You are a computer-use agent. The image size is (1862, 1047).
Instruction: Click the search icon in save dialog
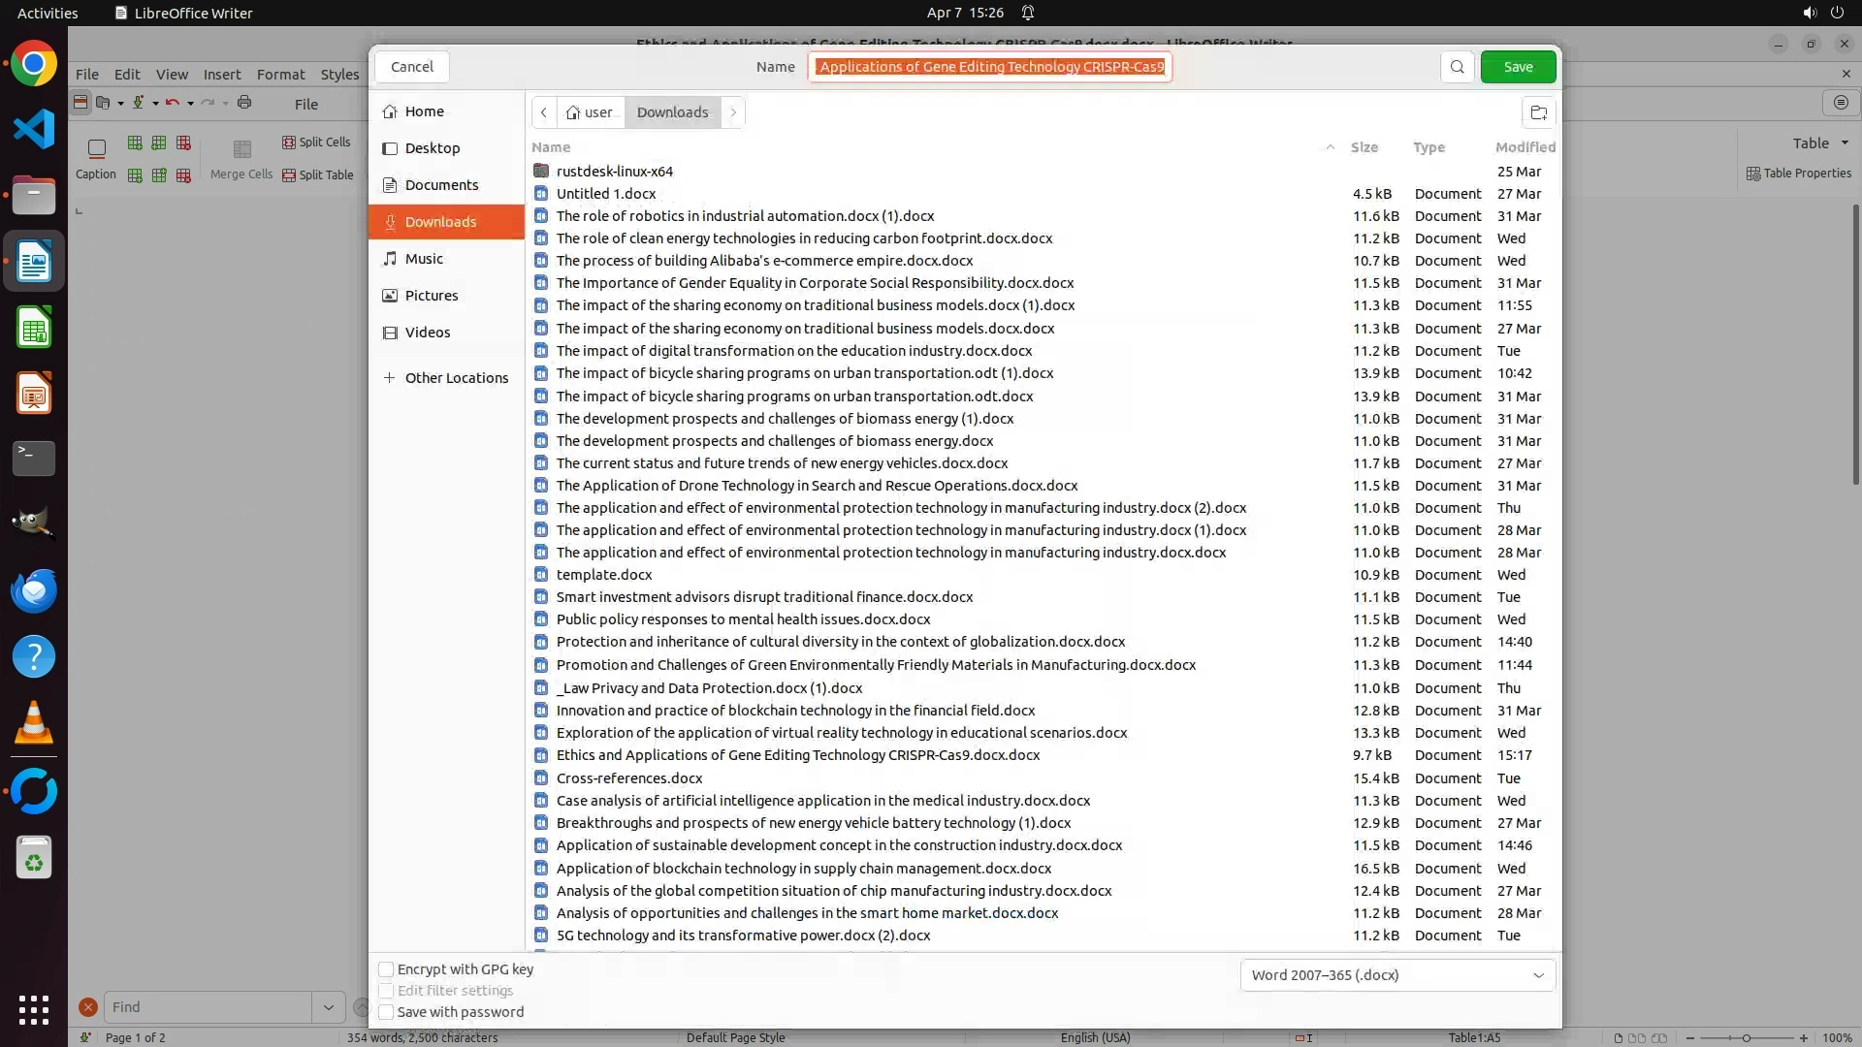click(1457, 67)
